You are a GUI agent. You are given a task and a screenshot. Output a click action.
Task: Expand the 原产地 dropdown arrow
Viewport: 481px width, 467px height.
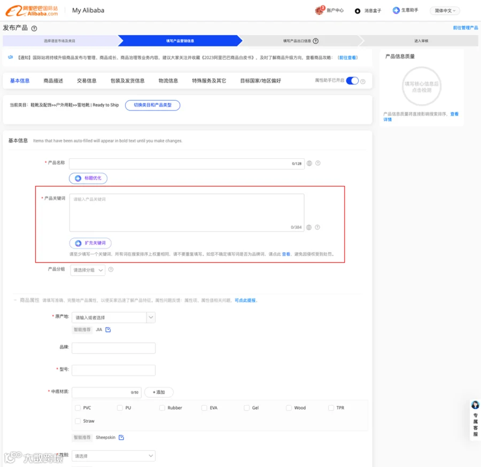click(151, 317)
